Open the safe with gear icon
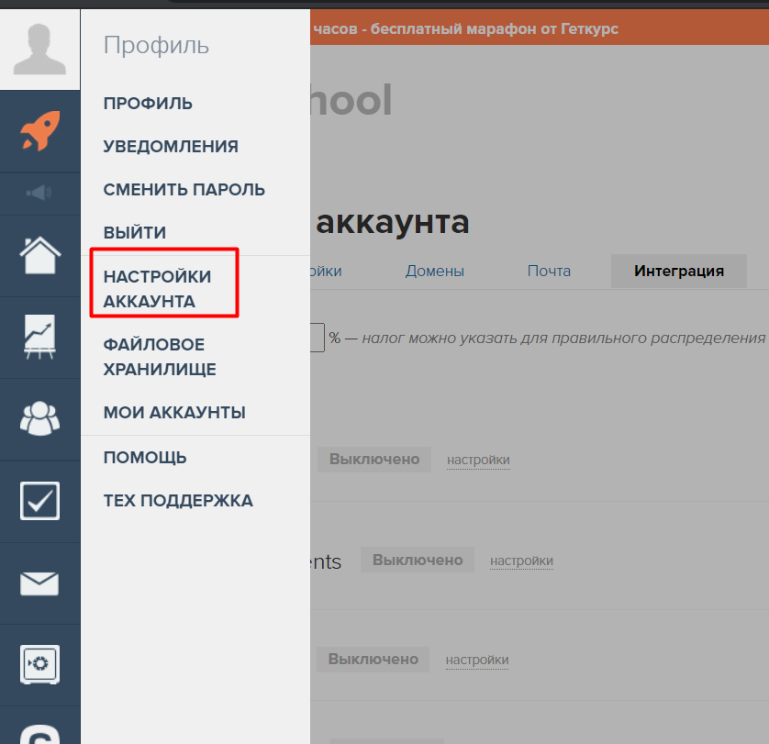Viewport: 769px width, 744px height. click(39, 664)
